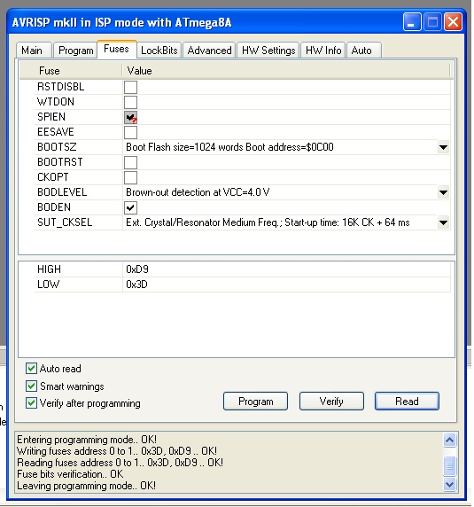This screenshot has height=507, width=474.
Task: Select the BOOTSZ boot flash size text
Action: tap(229, 147)
